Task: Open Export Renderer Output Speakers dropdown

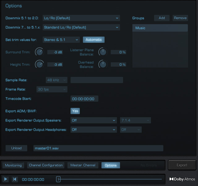Action: point(93,120)
